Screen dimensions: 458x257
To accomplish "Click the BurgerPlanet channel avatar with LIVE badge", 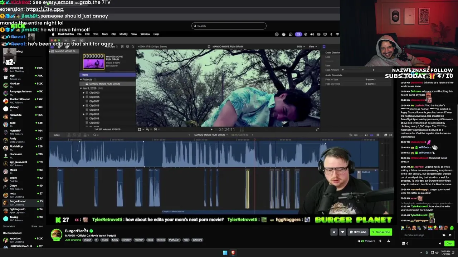I will coord(56,235).
